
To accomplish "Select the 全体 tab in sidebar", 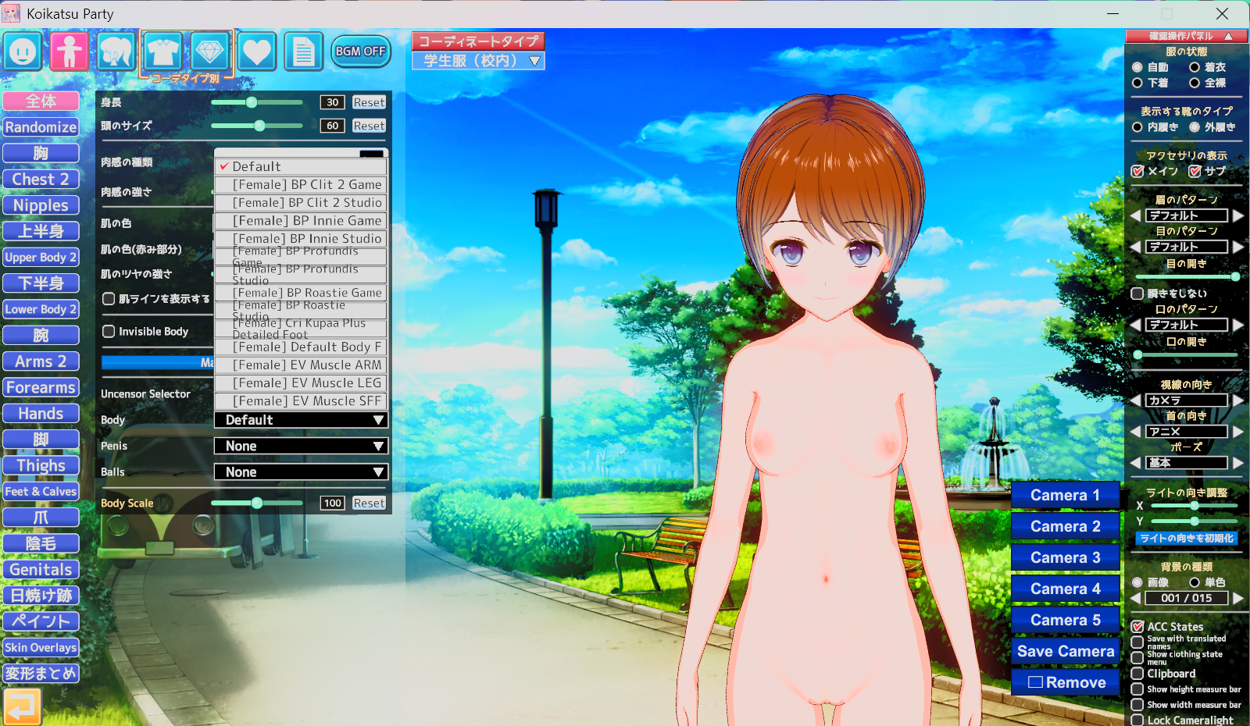I will click(x=41, y=101).
